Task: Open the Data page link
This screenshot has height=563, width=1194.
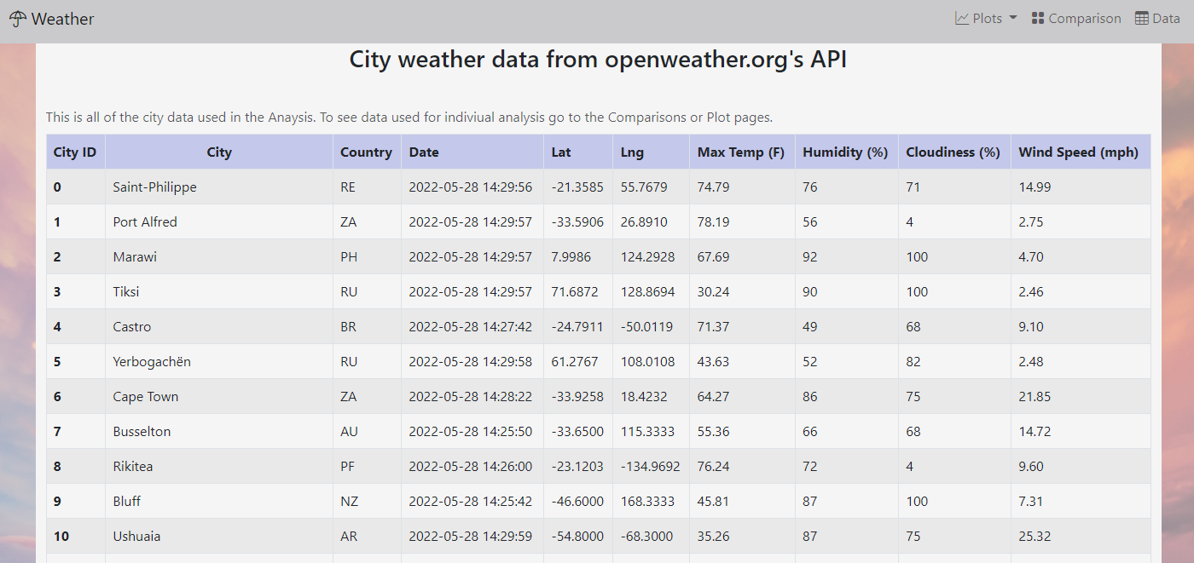Action: (1157, 18)
